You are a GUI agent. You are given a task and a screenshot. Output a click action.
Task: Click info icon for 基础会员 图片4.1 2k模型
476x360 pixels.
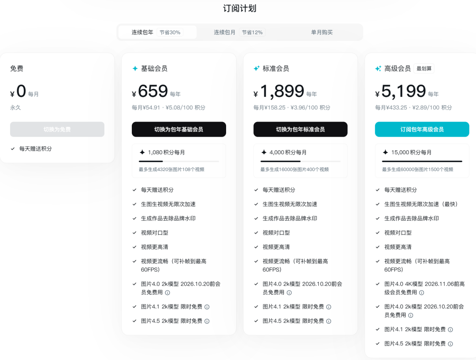point(207,307)
